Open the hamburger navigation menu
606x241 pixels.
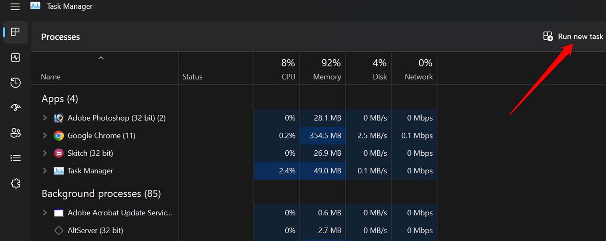[x=15, y=7]
